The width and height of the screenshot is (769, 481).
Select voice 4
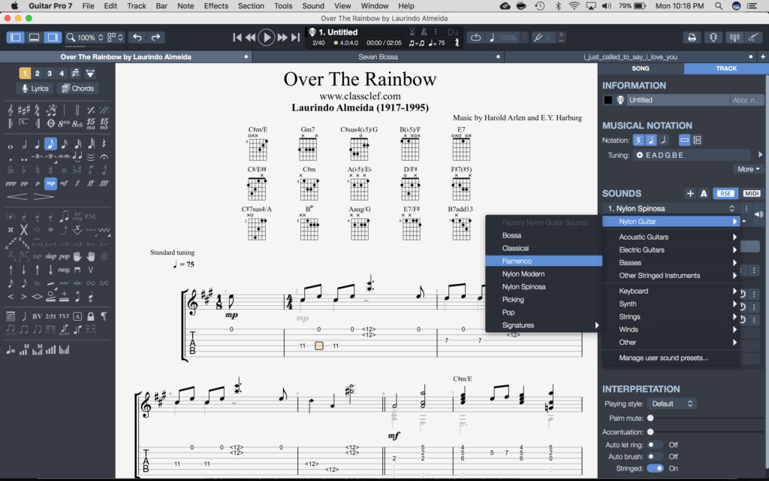pyautogui.click(x=62, y=73)
